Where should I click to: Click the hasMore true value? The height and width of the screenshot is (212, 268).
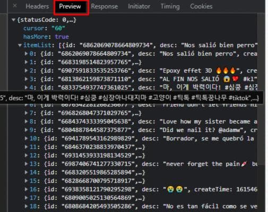pos(62,37)
